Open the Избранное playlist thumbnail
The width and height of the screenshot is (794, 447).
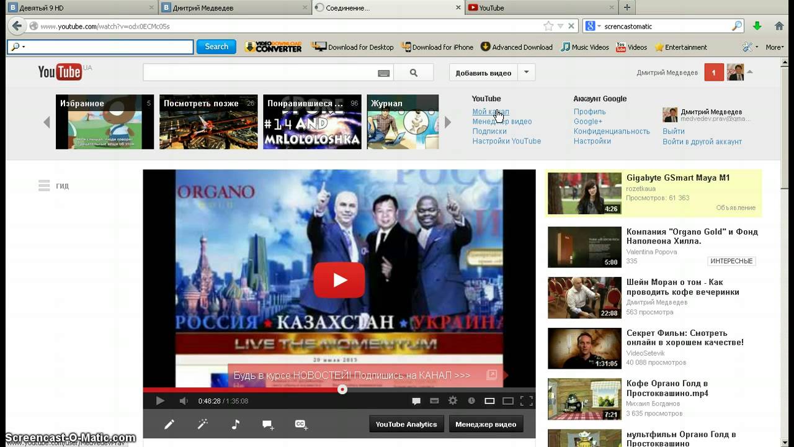click(x=105, y=122)
